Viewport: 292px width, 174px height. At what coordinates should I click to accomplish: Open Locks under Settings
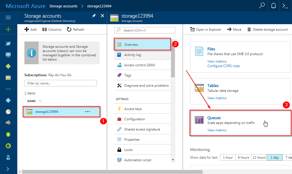click(x=142, y=150)
